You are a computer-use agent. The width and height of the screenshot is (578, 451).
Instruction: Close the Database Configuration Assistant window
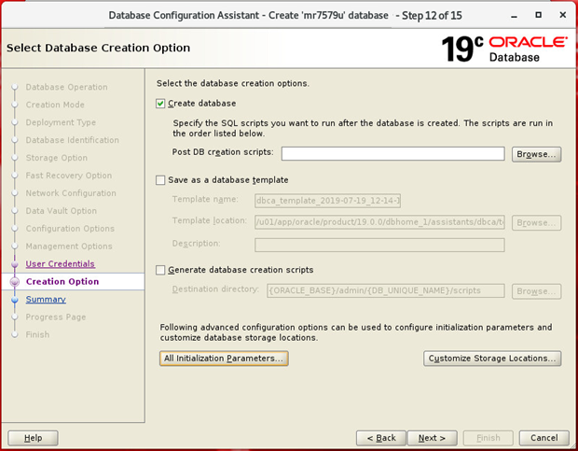[x=563, y=15]
